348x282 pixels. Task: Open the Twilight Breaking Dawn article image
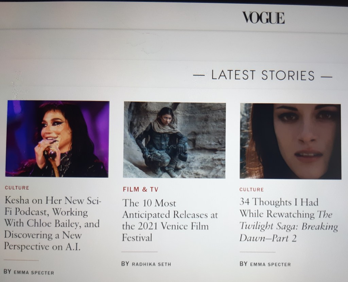(291, 141)
